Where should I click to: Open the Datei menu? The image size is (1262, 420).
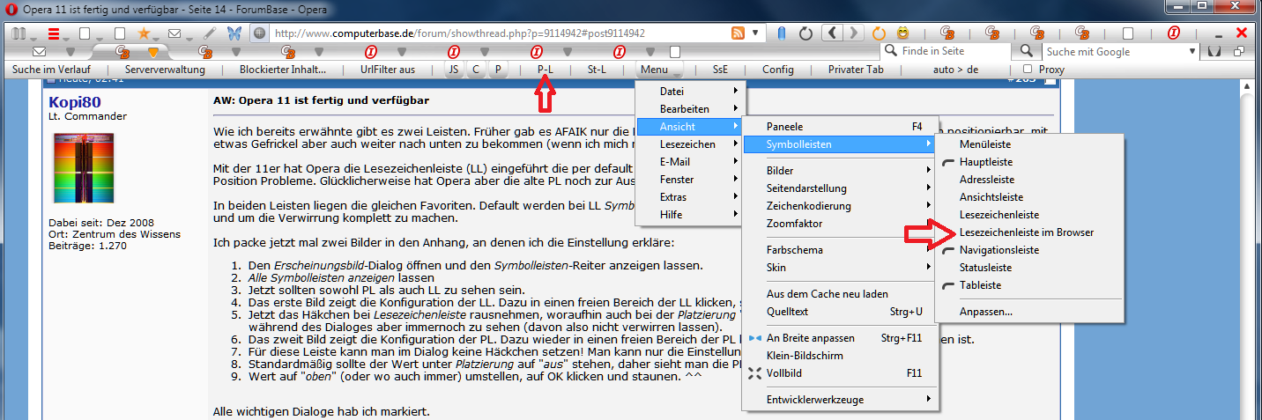[690, 92]
